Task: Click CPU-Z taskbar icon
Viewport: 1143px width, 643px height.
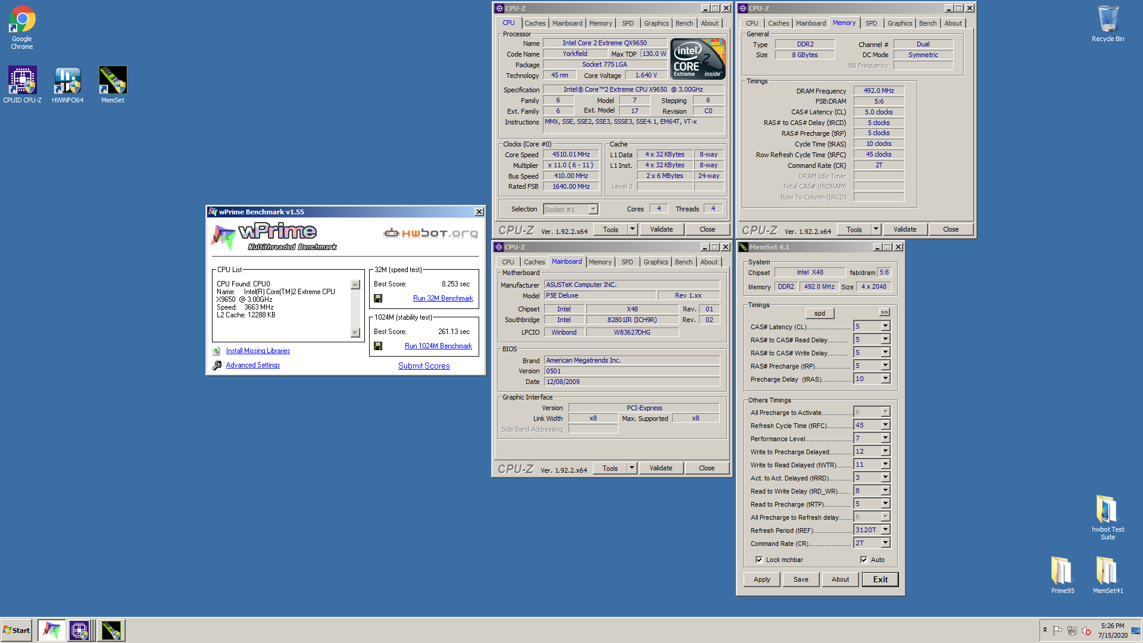Action: pyautogui.click(x=79, y=630)
